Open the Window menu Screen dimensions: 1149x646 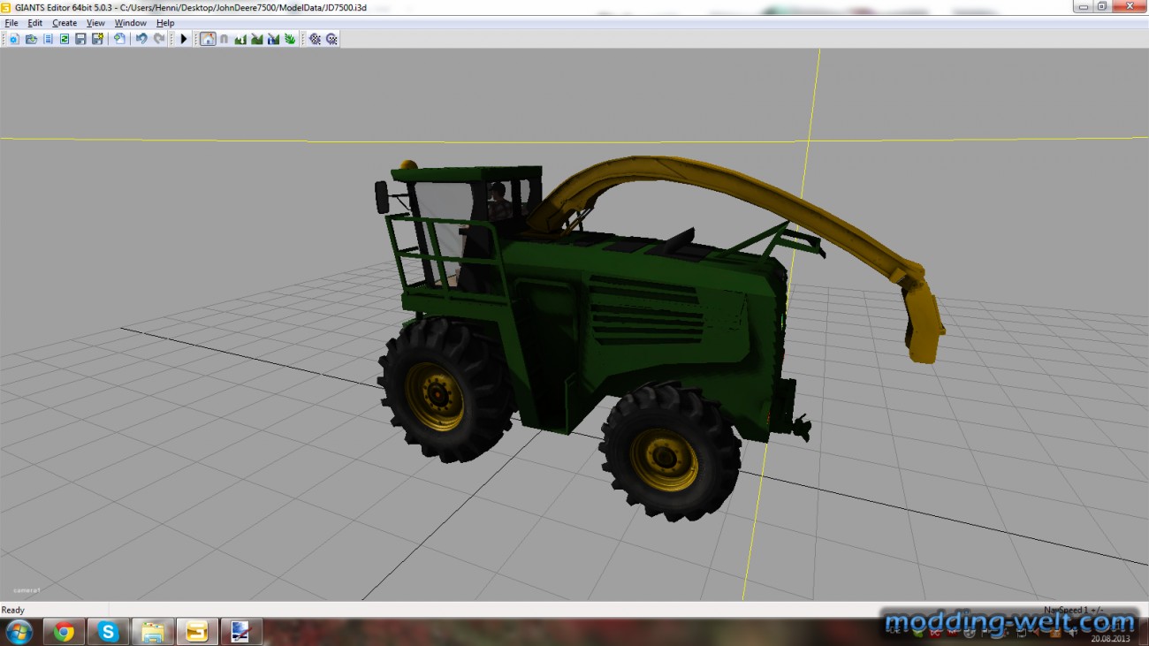[131, 23]
